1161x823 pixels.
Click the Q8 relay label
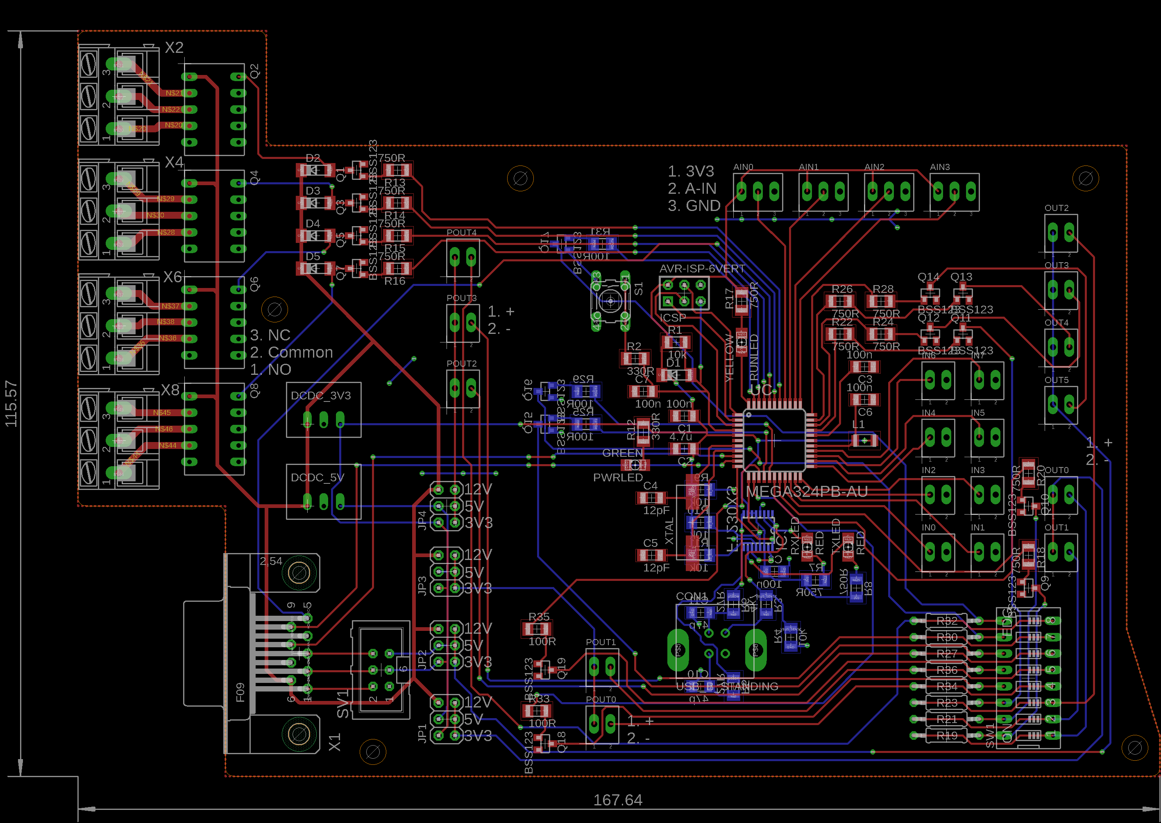point(254,391)
